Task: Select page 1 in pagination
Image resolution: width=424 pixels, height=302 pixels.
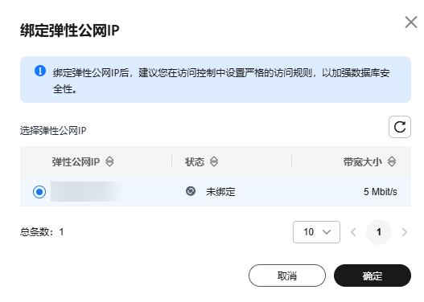Action: tap(379, 232)
